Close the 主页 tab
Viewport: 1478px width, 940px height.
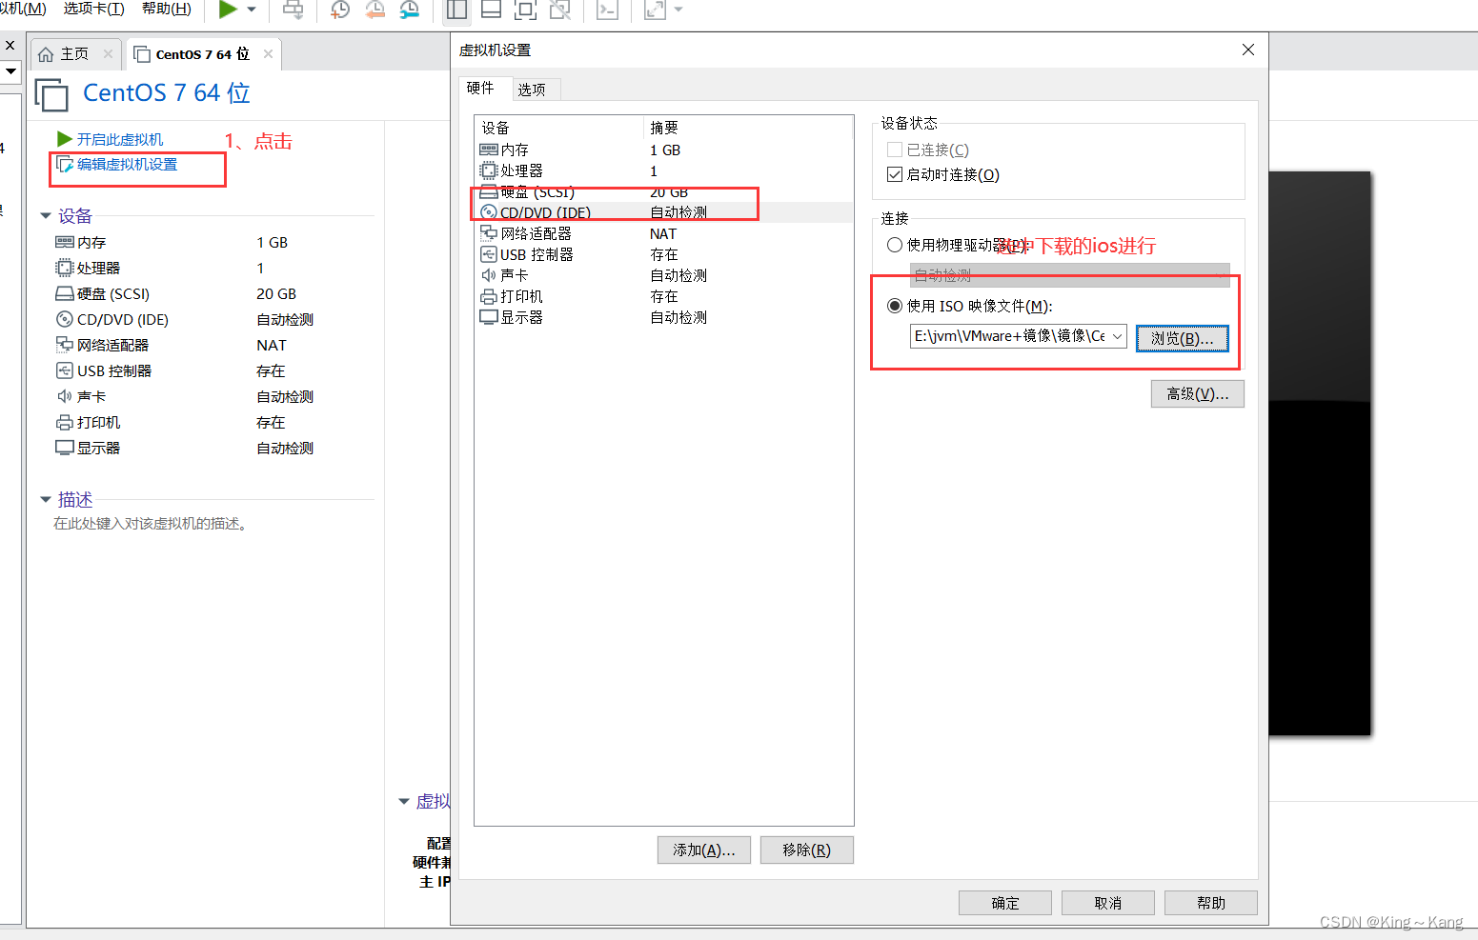point(109,54)
